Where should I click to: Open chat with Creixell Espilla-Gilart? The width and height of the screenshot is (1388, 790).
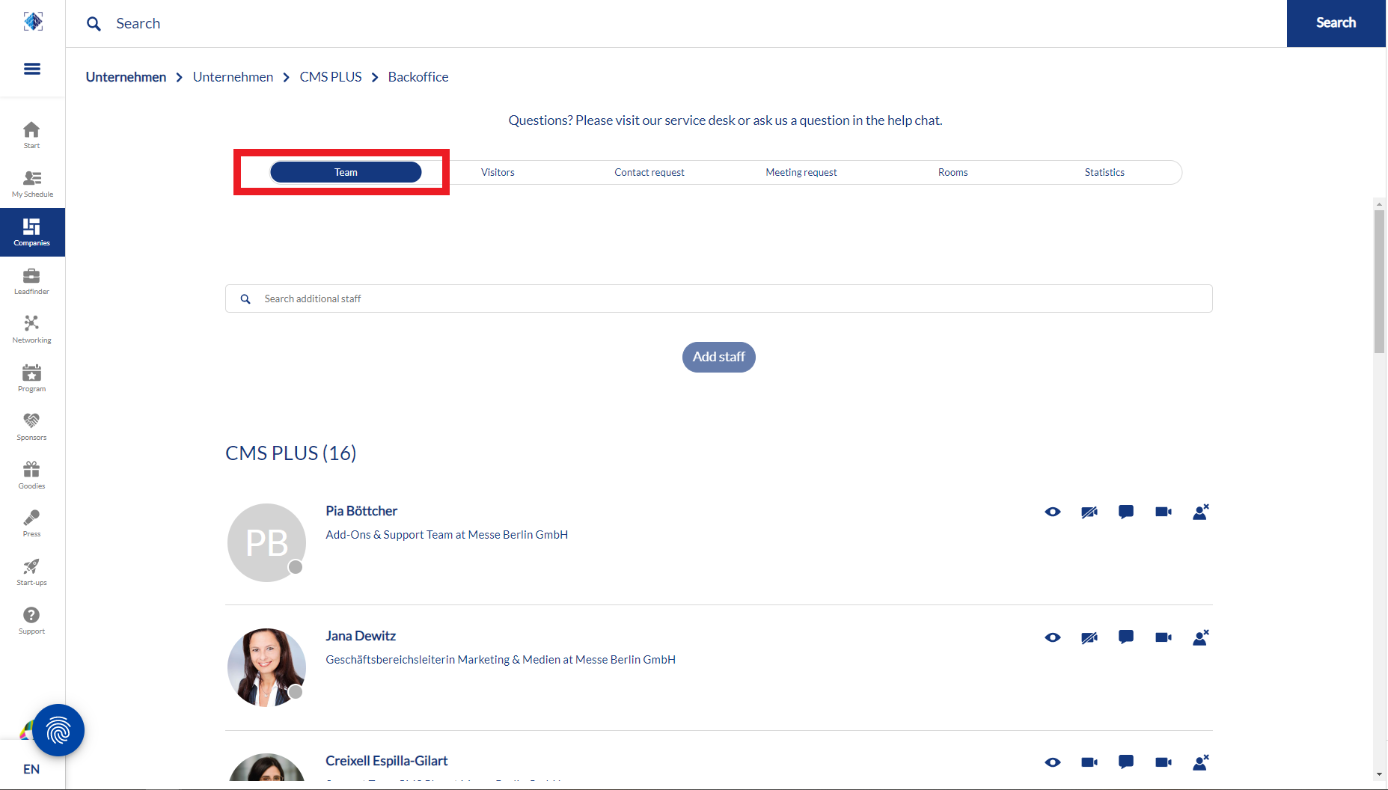(1126, 762)
